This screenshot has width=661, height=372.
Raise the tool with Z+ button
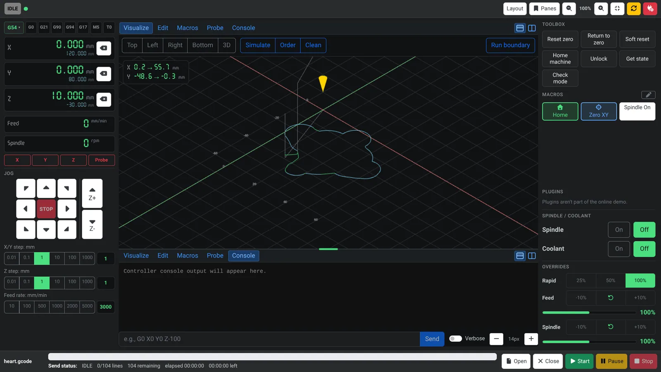[x=92, y=193]
